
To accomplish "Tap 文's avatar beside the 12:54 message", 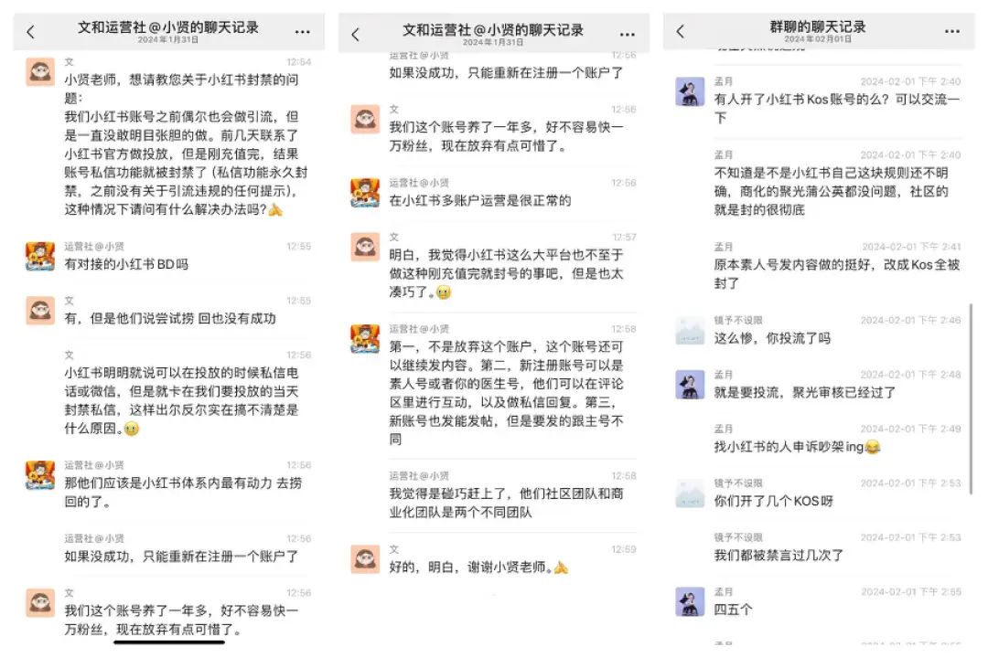I will [39, 71].
